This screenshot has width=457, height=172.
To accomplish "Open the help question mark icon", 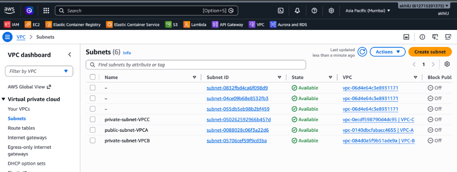I will click(314, 11).
